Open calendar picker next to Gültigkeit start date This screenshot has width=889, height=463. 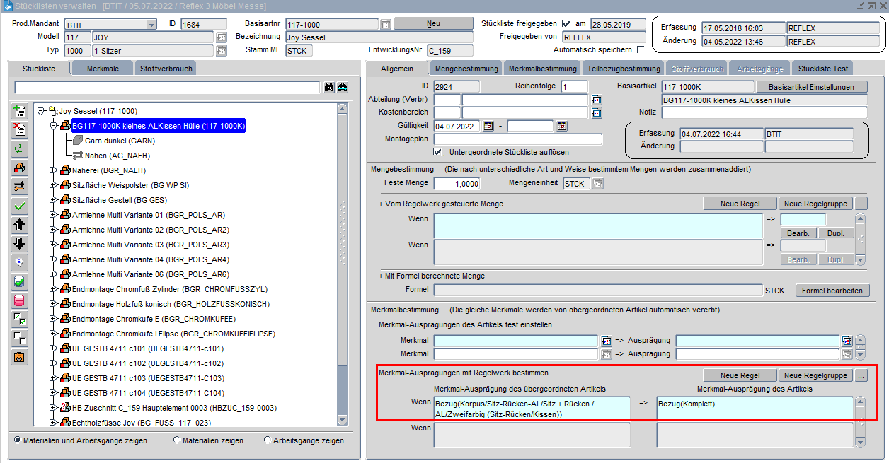tap(488, 127)
